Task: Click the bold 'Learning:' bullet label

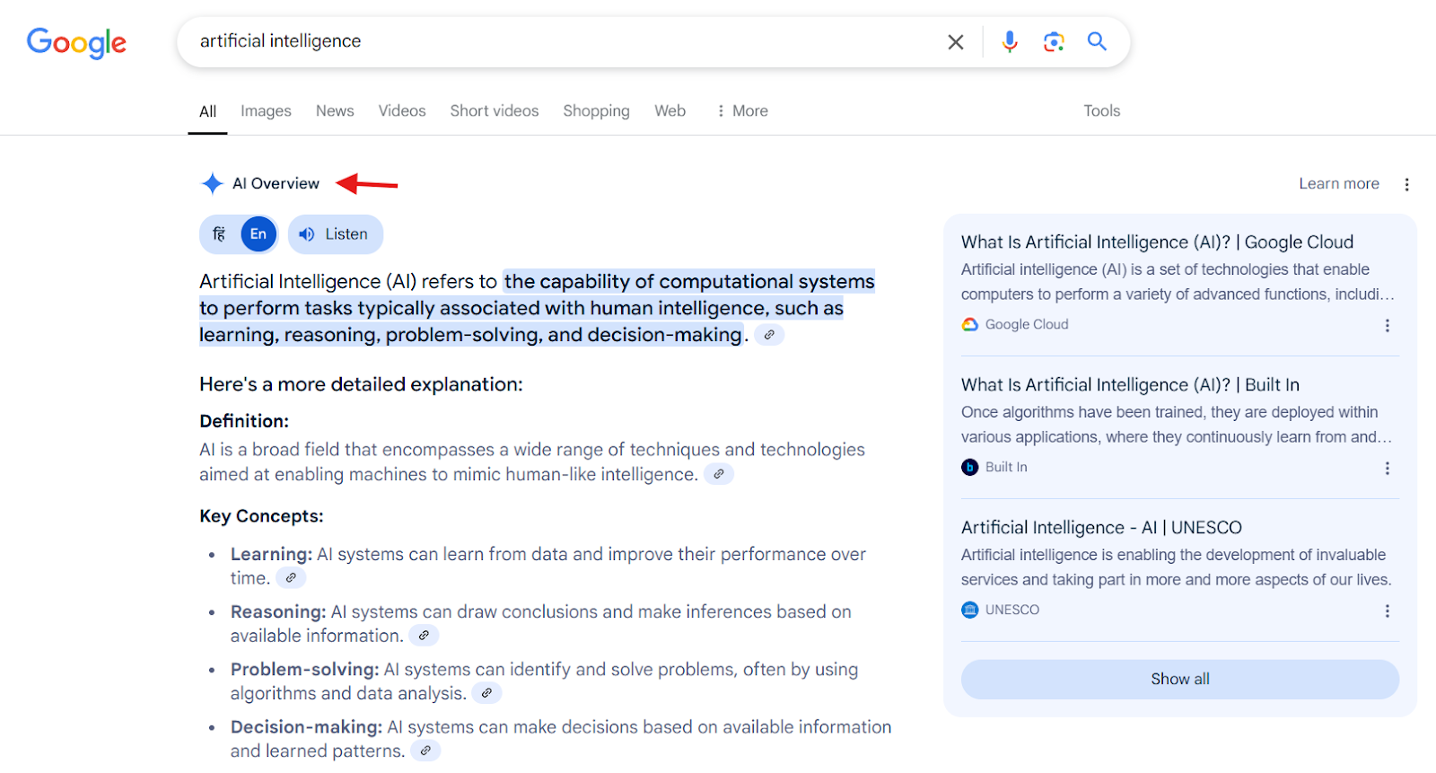Action: pyautogui.click(x=271, y=555)
